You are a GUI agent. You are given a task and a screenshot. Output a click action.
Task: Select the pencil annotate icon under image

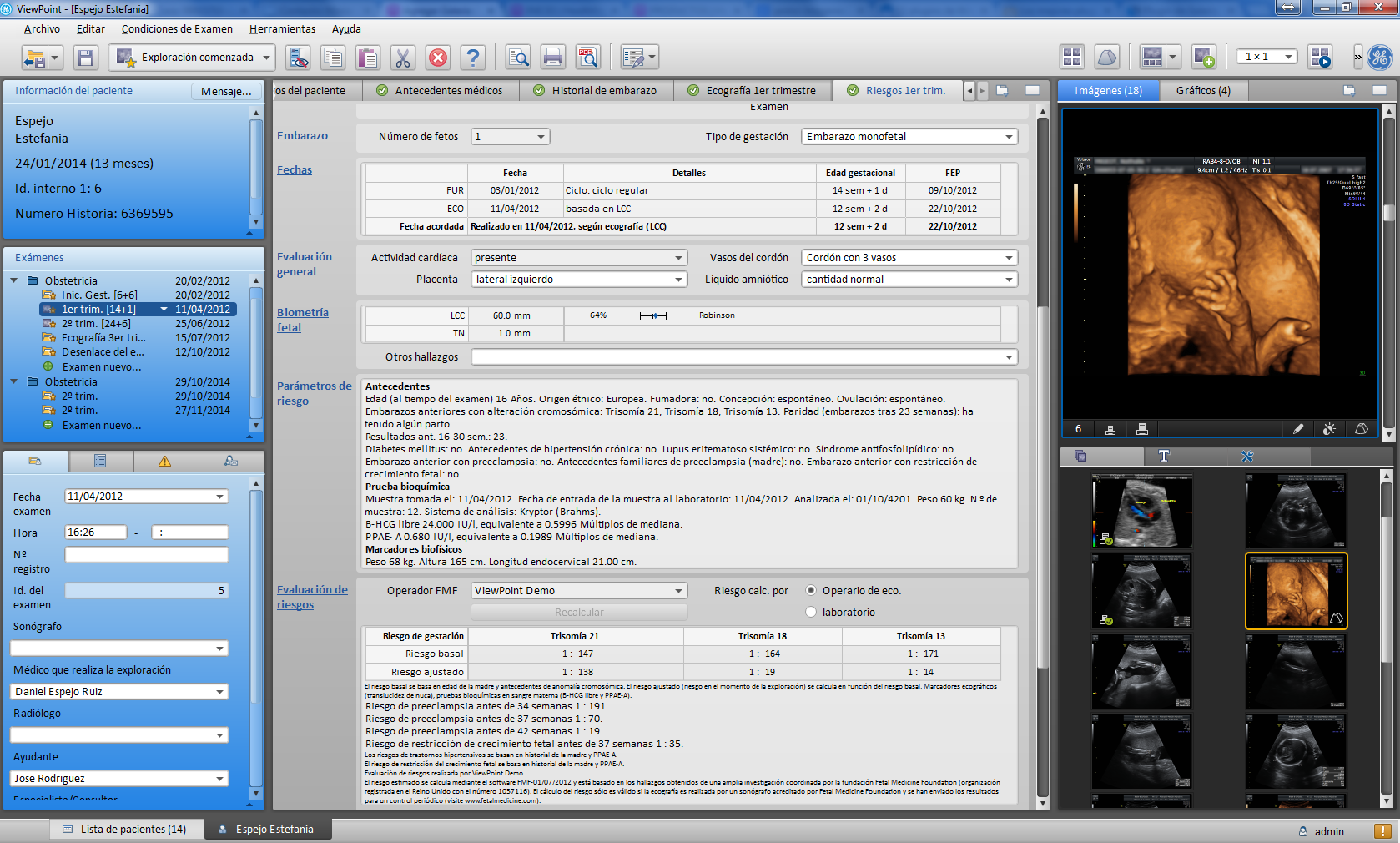coord(1298,429)
